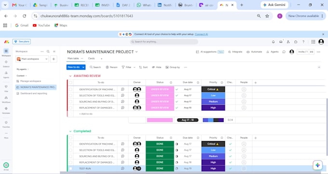Open the nine-dot products switcher
Image resolution: width=328 pixels, height=174 pixels.
pyautogui.click(x=313, y=42)
